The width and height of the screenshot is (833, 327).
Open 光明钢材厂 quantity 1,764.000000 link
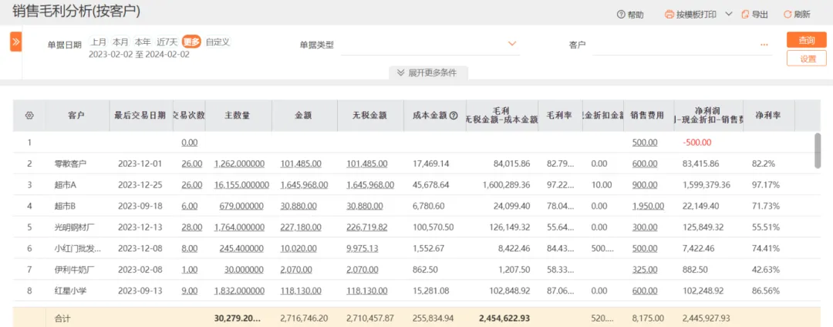(239, 228)
